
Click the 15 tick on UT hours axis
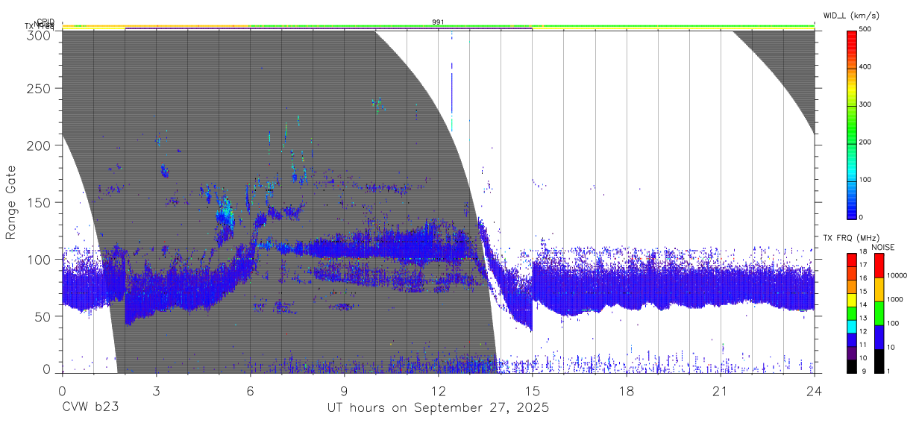(x=532, y=391)
